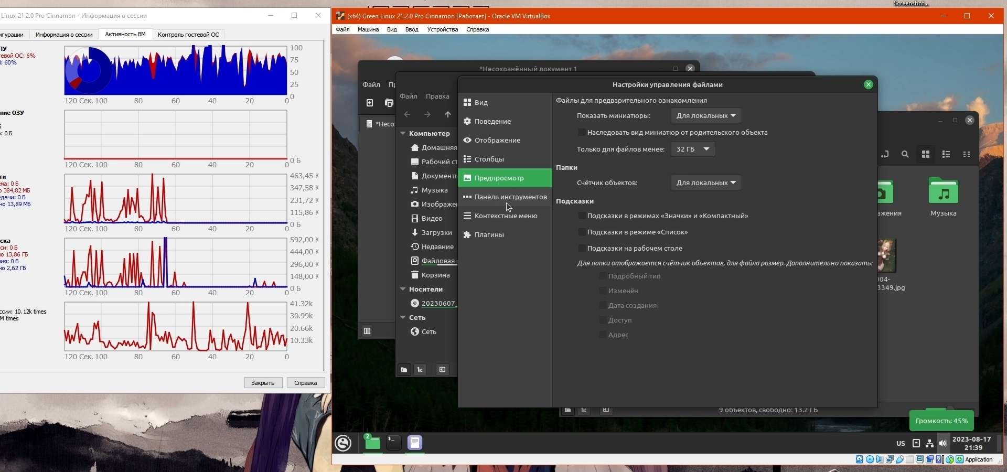
Task: Enable Подсказки в режиме «Список»
Action: coord(582,232)
